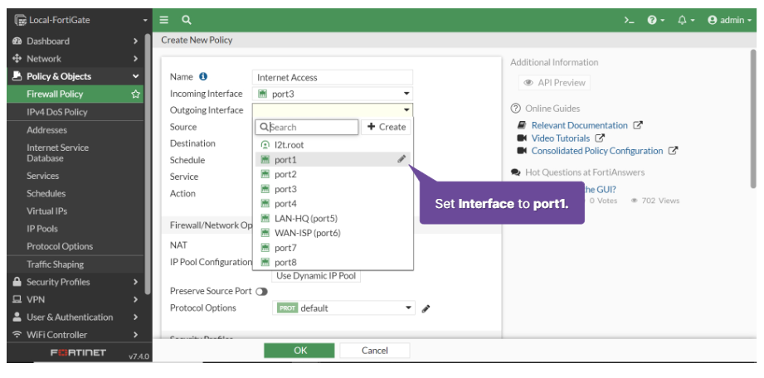Click the left sidebar scrollbar
Image resolution: width=764 pixels, height=378 pixels.
(148, 163)
